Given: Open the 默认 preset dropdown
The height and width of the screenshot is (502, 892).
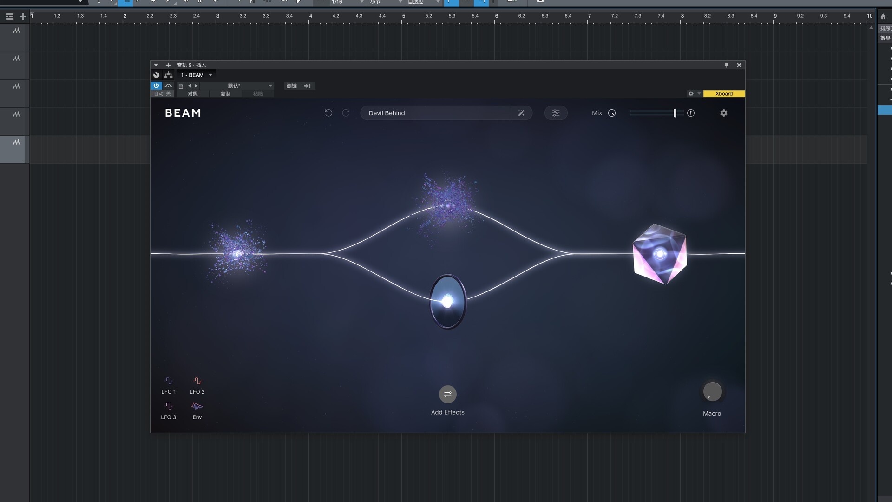Looking at the screenshot, I should point(270,86).
